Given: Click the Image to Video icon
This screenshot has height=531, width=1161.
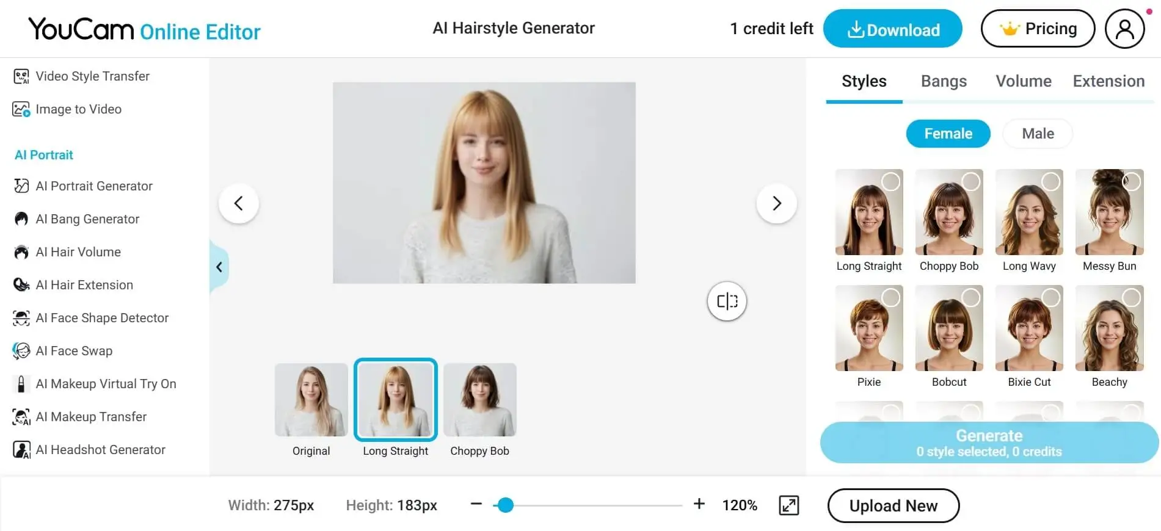Looking at the screenshot, I should tap(21, 109).
